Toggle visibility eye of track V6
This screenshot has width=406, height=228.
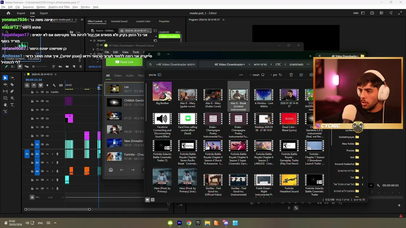click(x=47, y=101)
